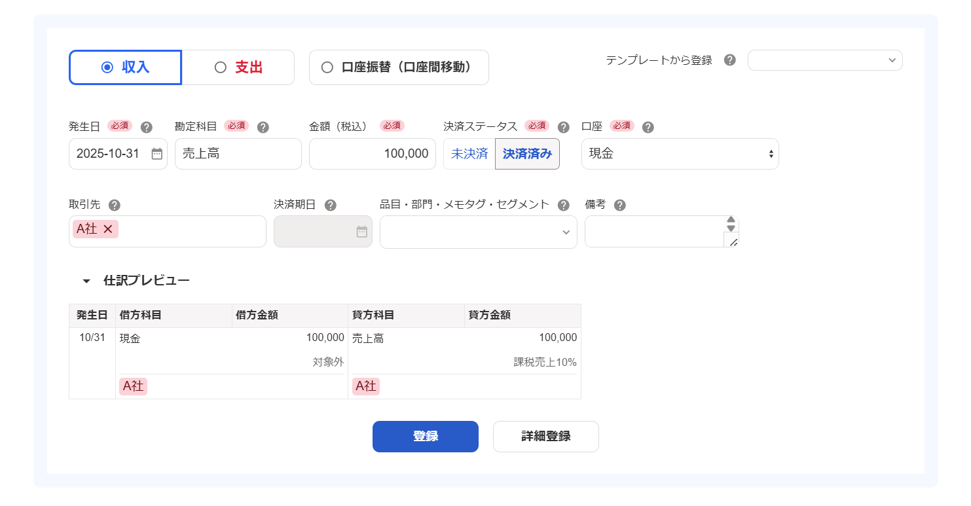Click the 備考 scroll down arrow
971x506 pixels.
click(731, 228)
